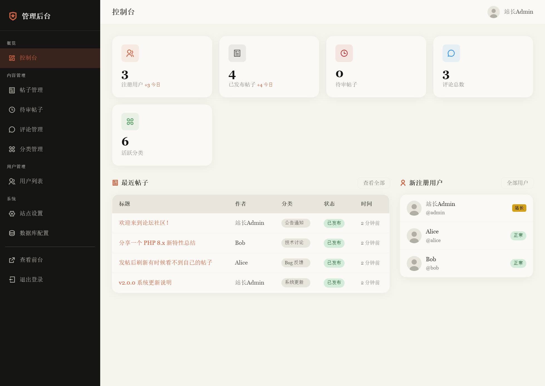Click the gear icon for 站点设置

pyautogui.click(x=12, y=213)
